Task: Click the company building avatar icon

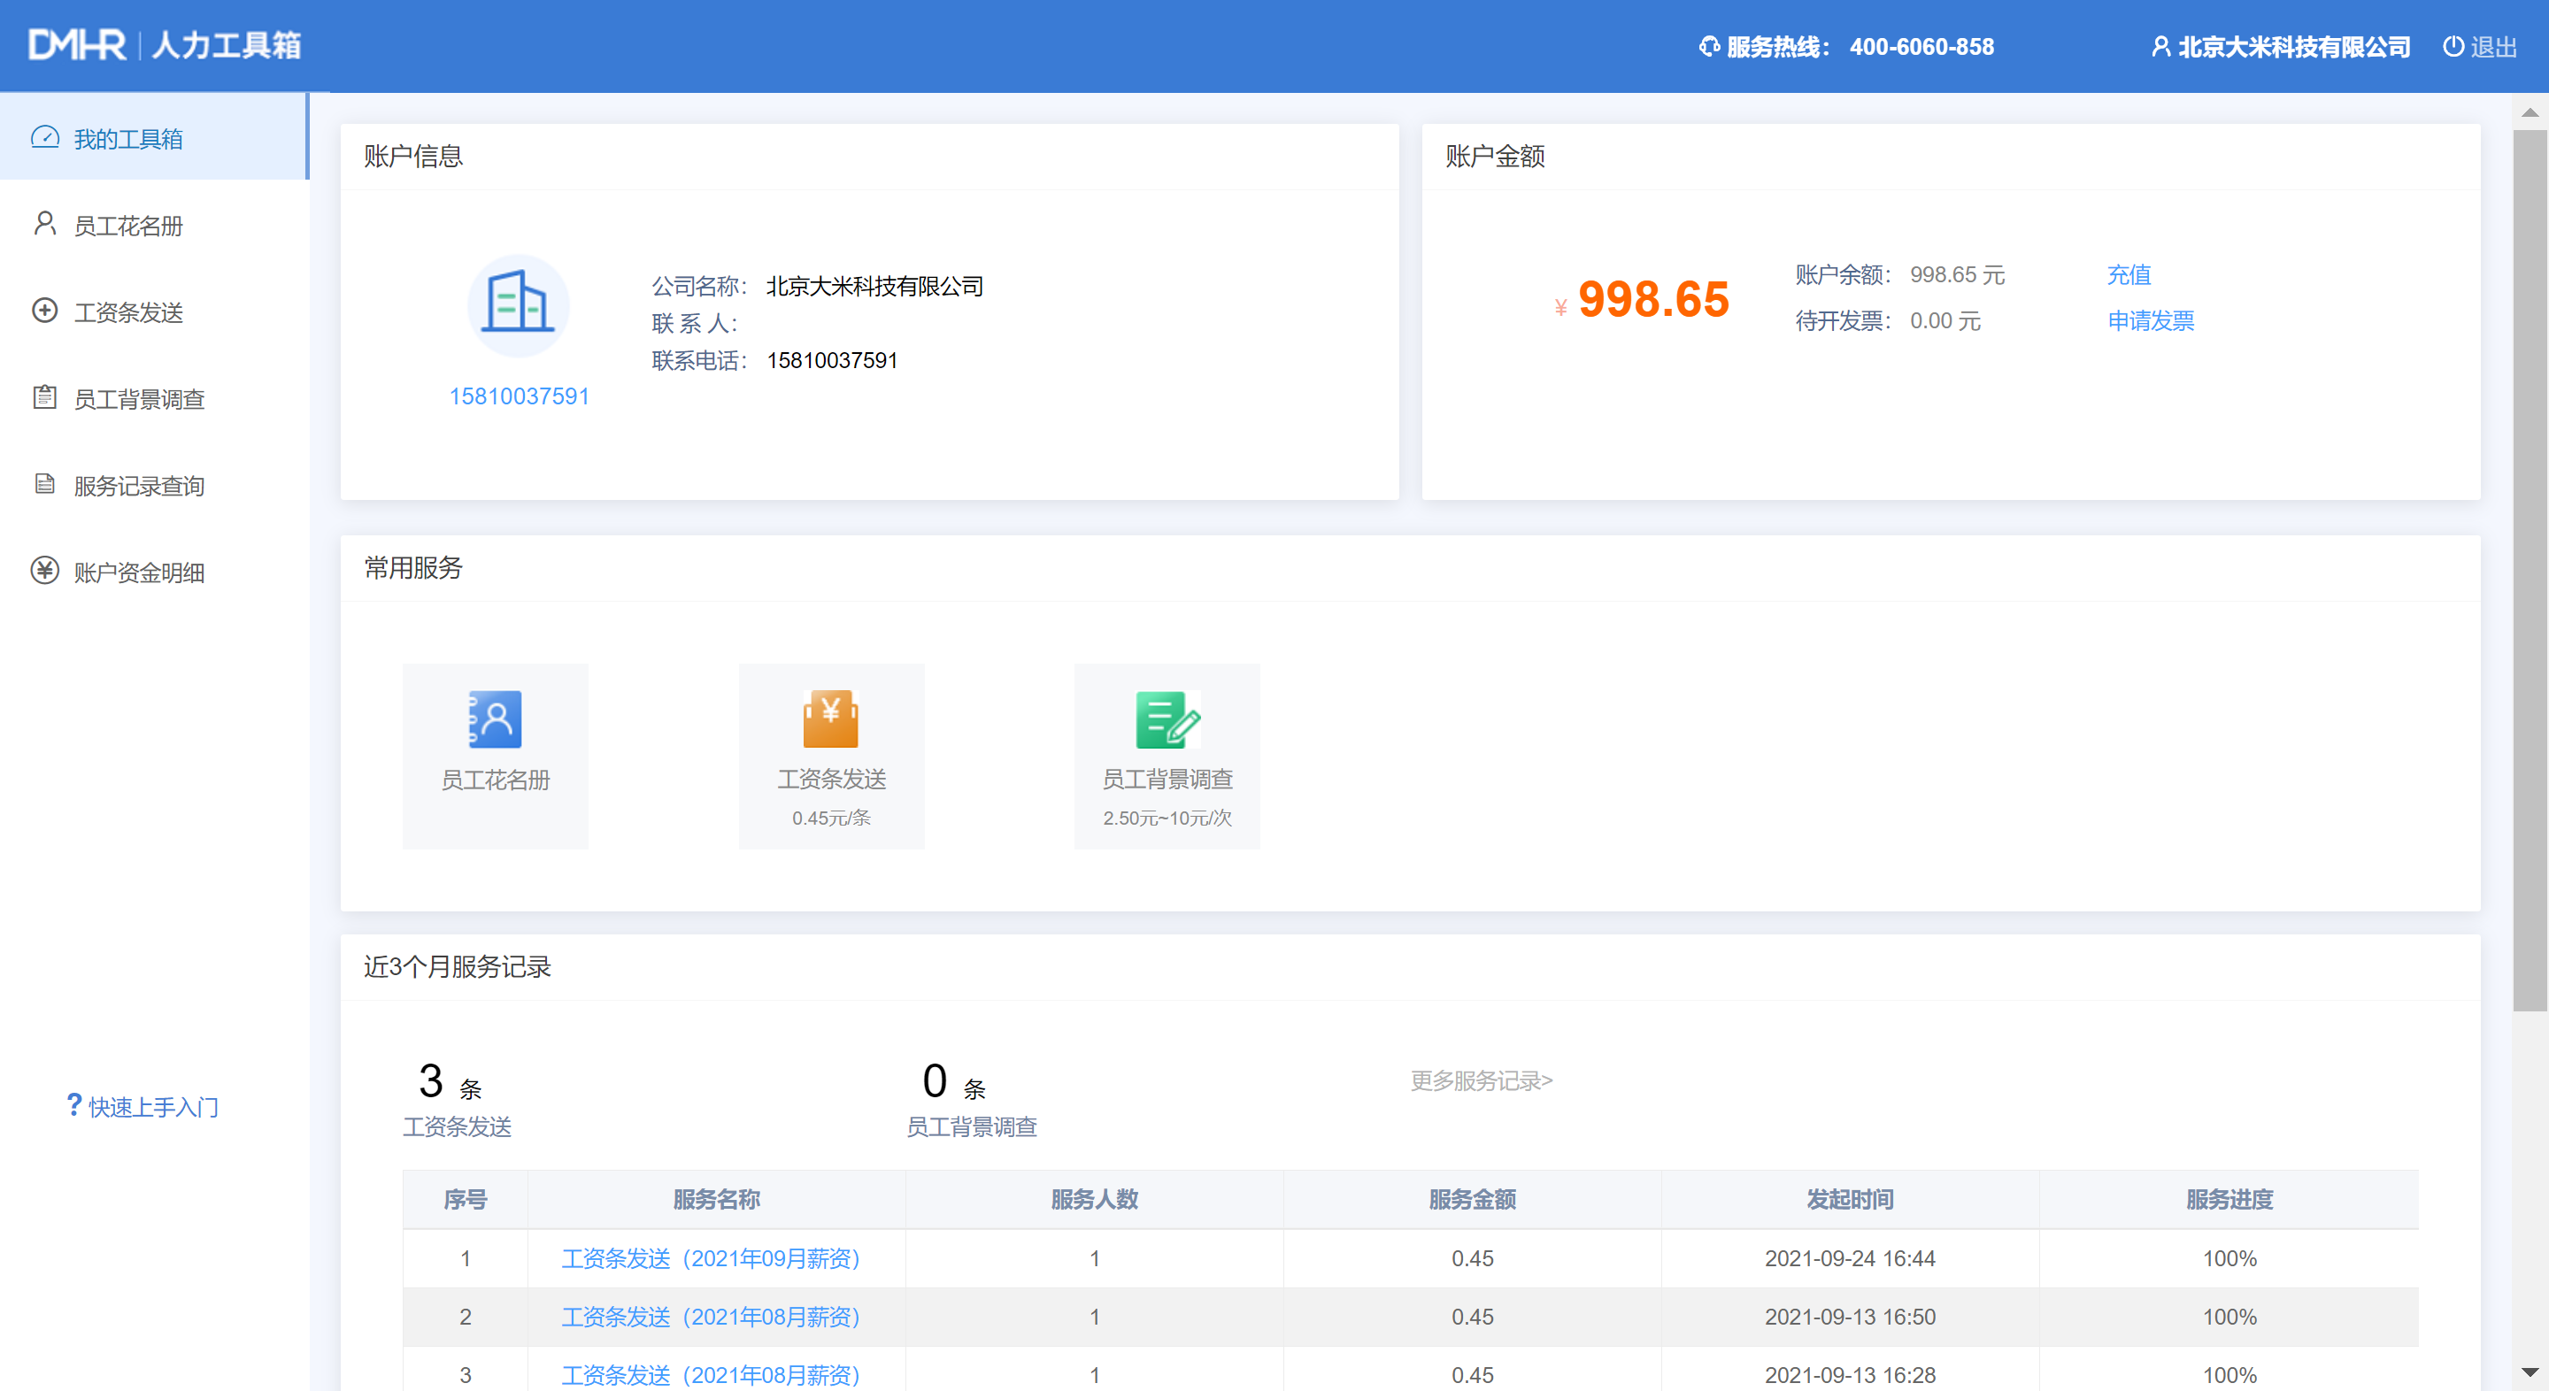Action: pos(519,305)
